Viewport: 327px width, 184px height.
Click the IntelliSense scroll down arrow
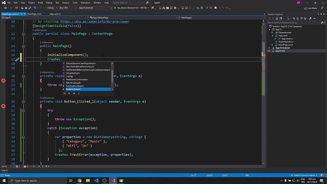(112, 89)
